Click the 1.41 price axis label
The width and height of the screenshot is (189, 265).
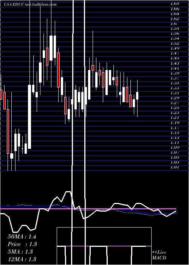(x=175, y=68)
